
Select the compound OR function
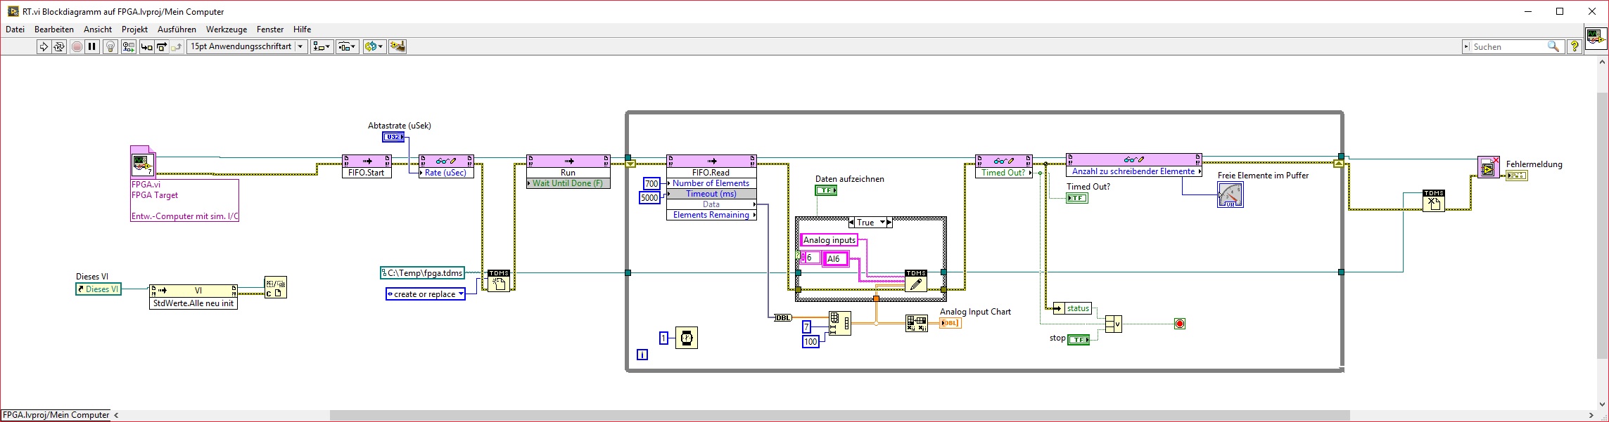pos(1113,324)
